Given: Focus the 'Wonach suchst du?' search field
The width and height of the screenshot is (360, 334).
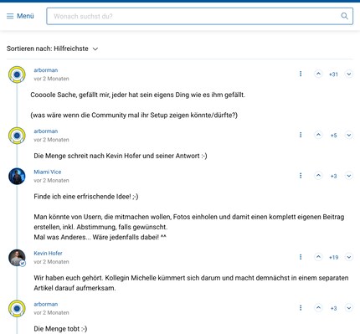Looking at the screenshot, I should point(199,16).
